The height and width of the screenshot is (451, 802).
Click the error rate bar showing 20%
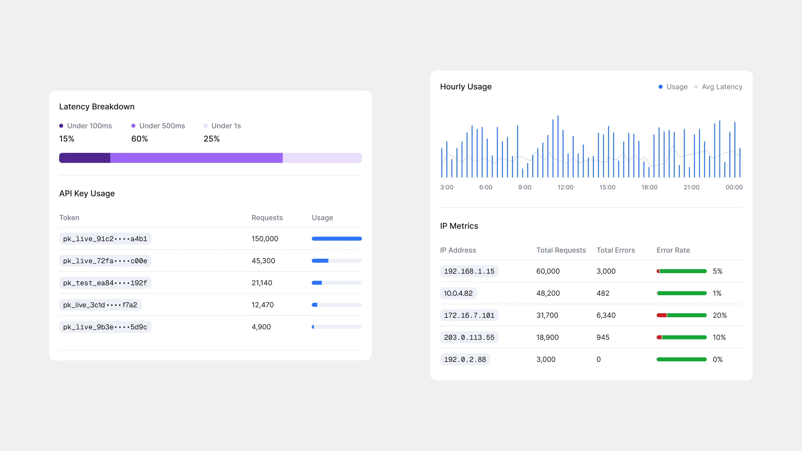click(x=682, y=316)
